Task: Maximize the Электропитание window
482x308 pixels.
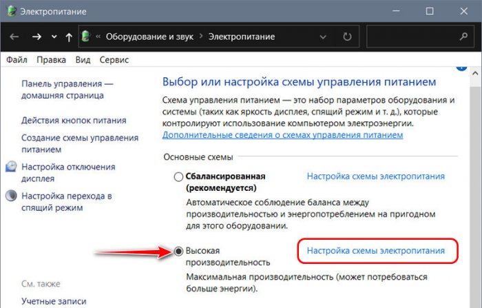Action: (x=430, y=11)
